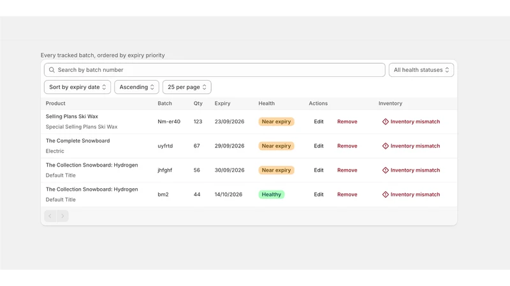Remove the jhfghf batch
510x286 pixels.
pos(347,170)
